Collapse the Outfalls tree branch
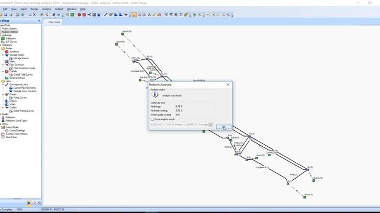The height and width of the screenshot is (213, 380). coord(3,72)
